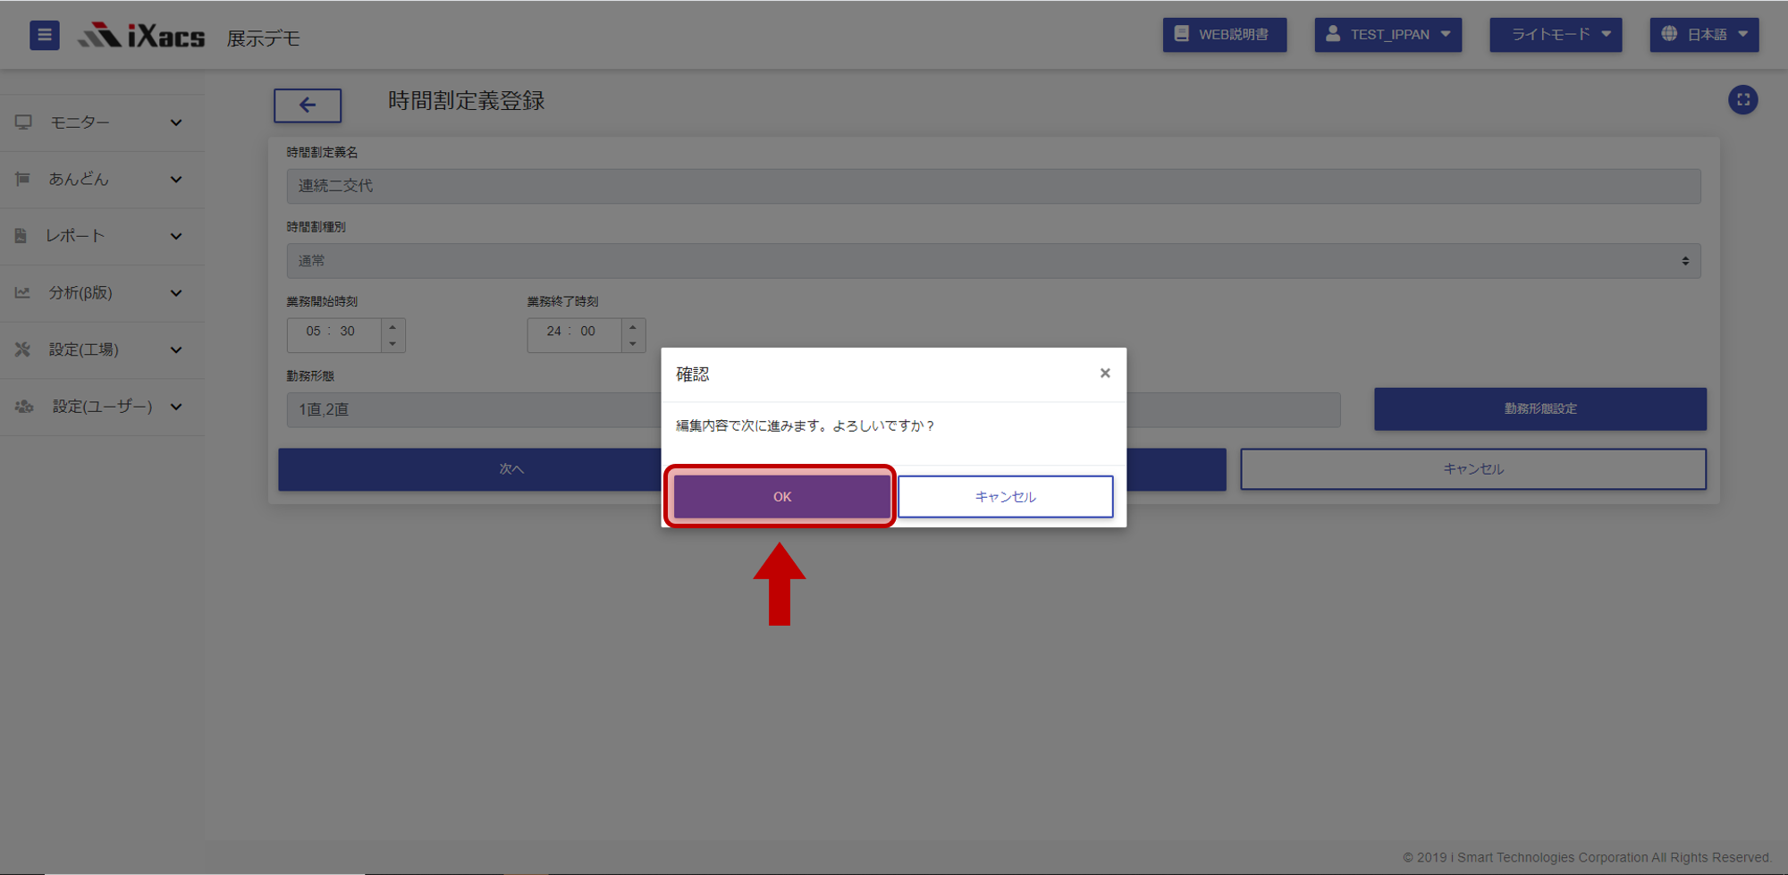
Task: Click the andon flag icon in sidebar
Action: 22,180
